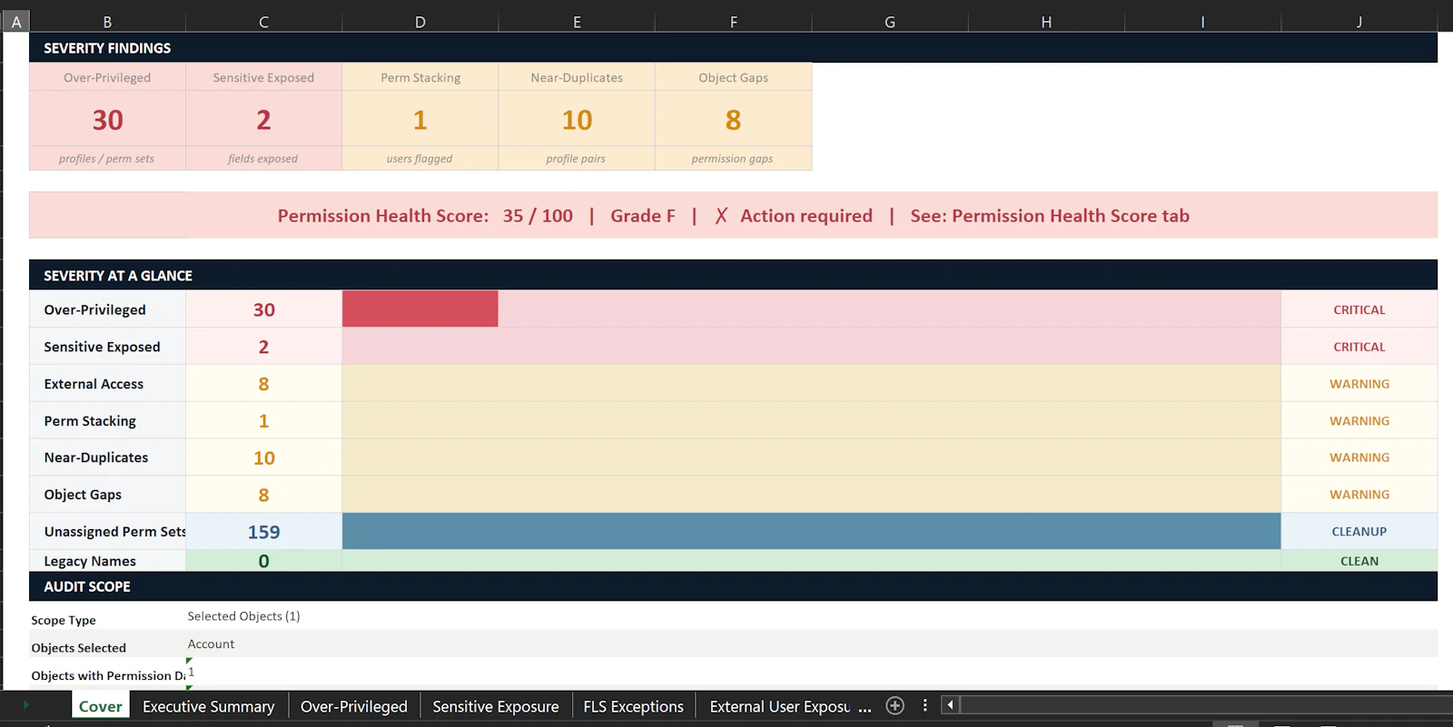Select the Legacy Names row label

click(107, 561)
